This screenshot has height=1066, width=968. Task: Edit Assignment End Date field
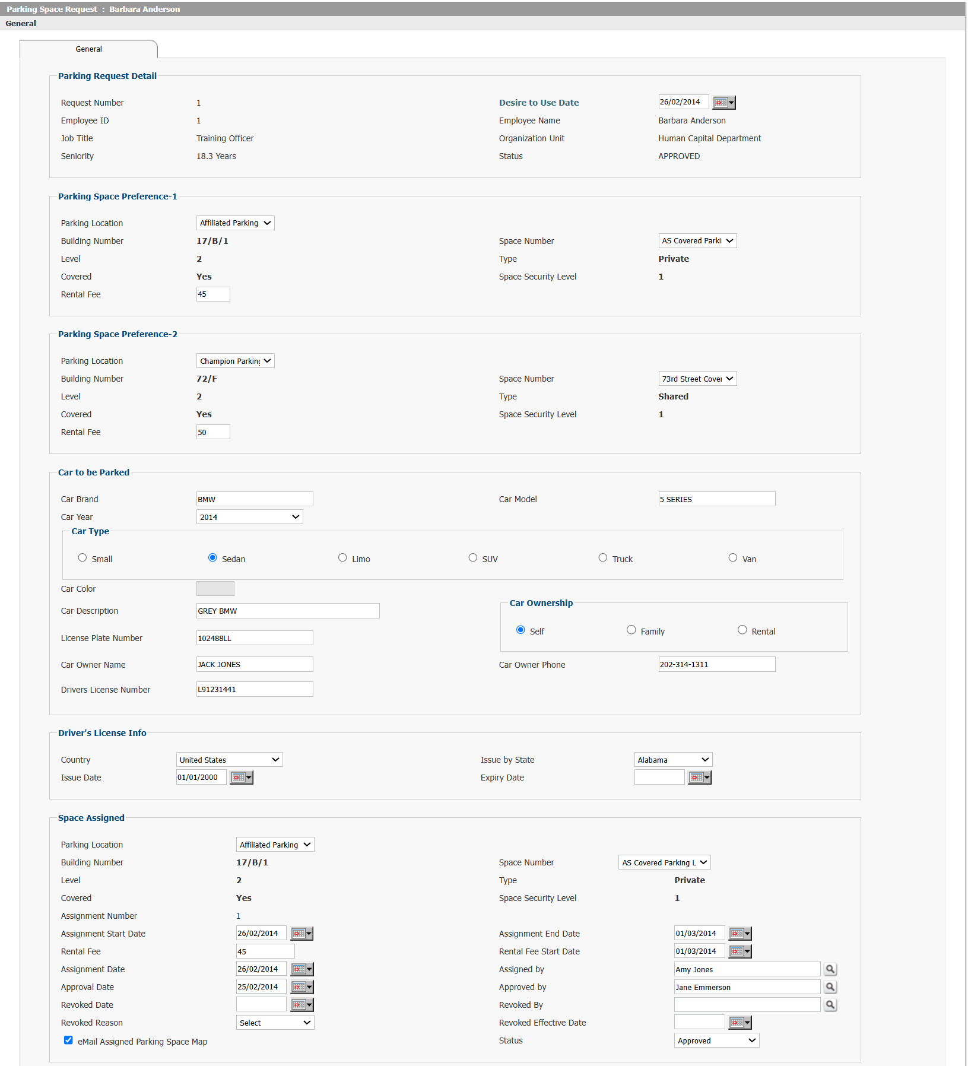699,934
